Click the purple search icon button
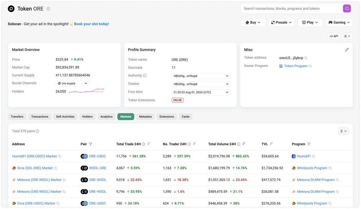This screenshot has width=361, height=209. [347, 8]
